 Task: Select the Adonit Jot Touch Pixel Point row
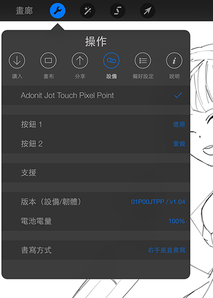point(96,95)
